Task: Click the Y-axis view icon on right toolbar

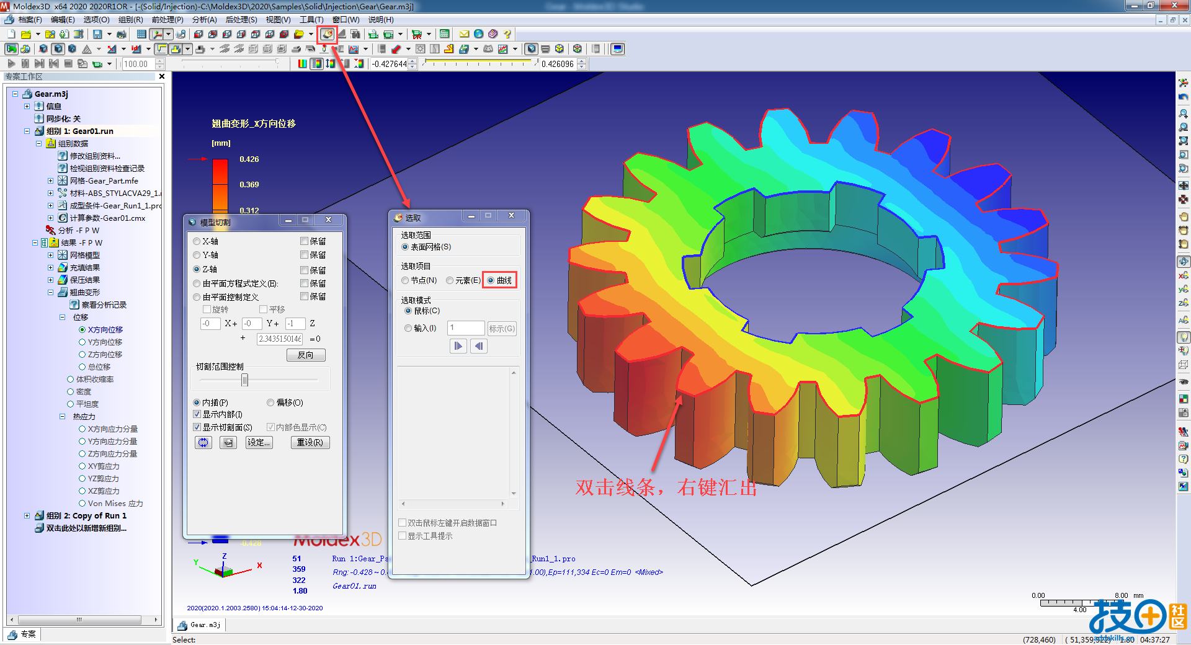Action: coord(1184,290)
